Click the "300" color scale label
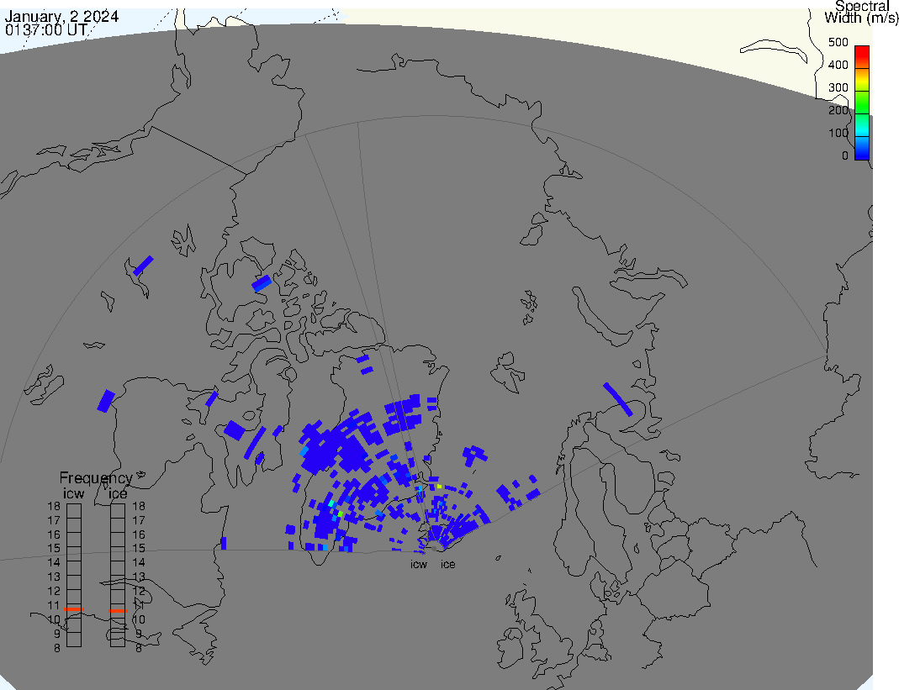Viewport: 899px width, 690px height. [x=838, y=87]
